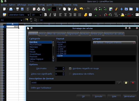Click the Styles and Formatting icon
This screenshot has width=139, height=101.
(x=4, y=15)
